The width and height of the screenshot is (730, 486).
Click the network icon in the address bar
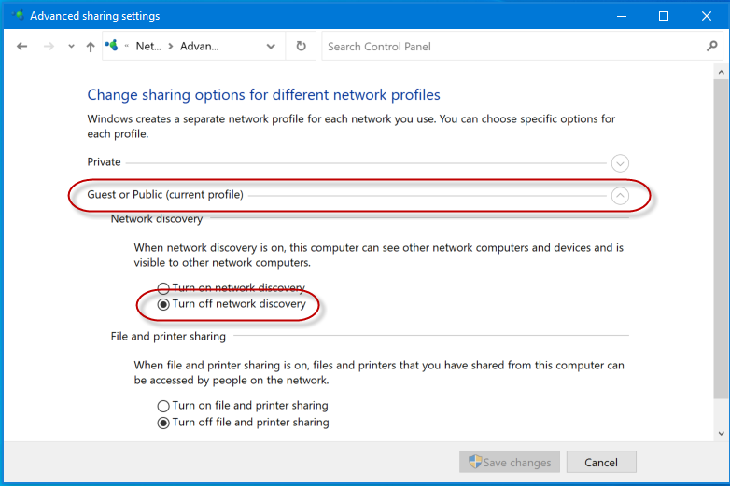pos(113,46)
